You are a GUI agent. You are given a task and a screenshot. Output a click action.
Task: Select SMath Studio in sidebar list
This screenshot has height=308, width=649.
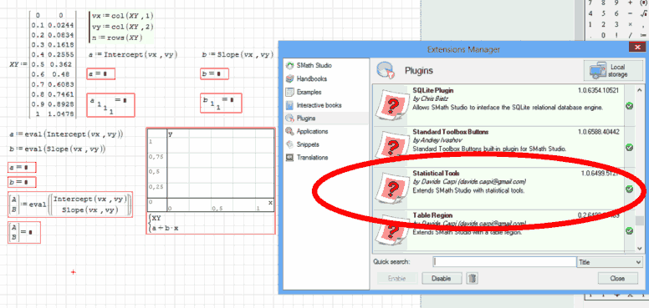click(x=314, y=66)
